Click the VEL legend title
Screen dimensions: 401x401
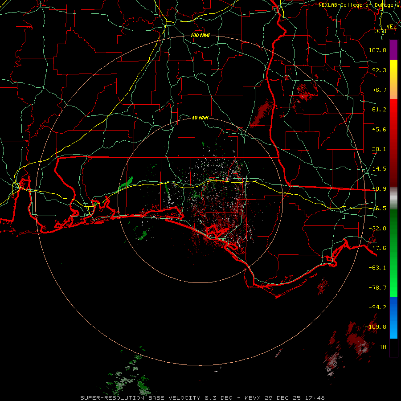coord(391,27)
